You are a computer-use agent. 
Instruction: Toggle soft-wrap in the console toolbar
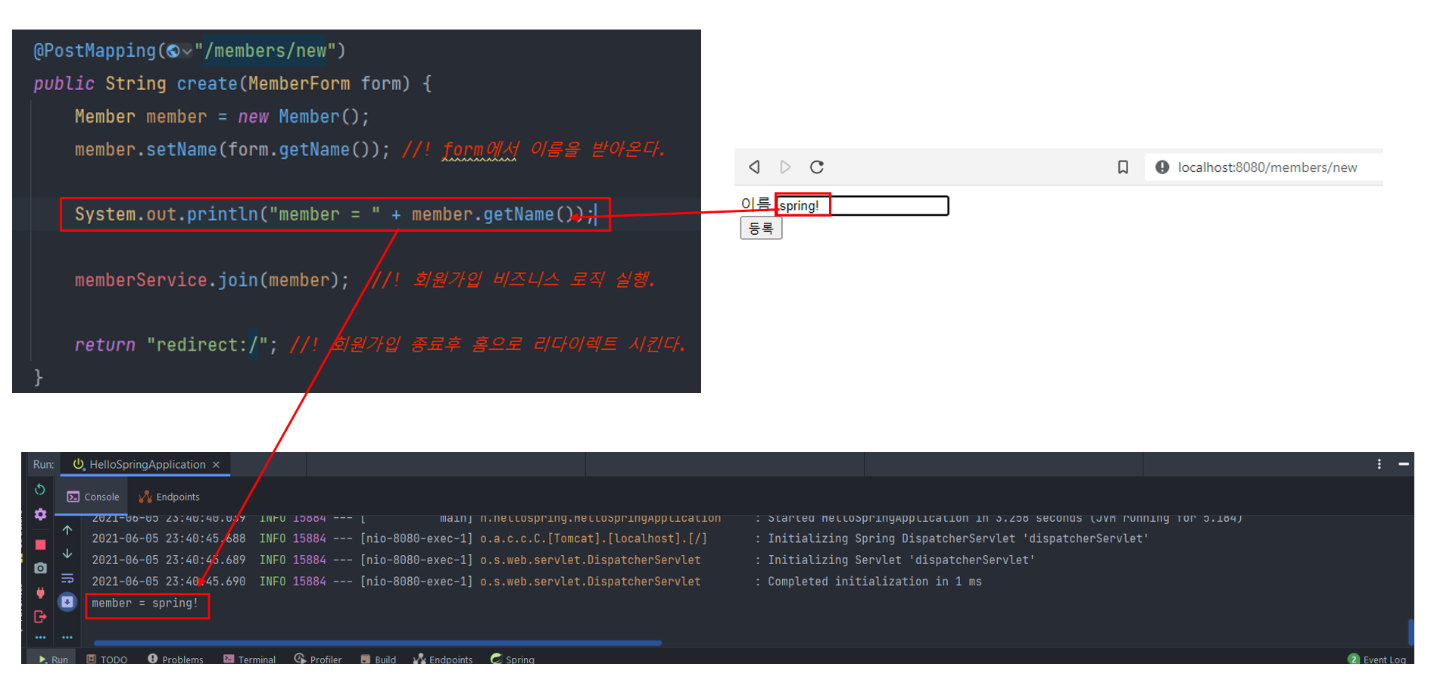[x=67, y=579]
